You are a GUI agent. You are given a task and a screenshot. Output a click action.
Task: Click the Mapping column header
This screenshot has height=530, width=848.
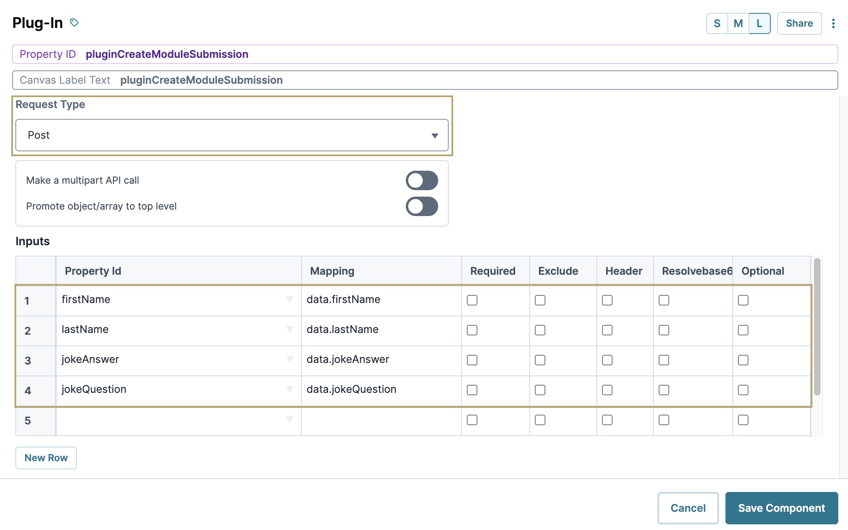[x=382, y=271]
